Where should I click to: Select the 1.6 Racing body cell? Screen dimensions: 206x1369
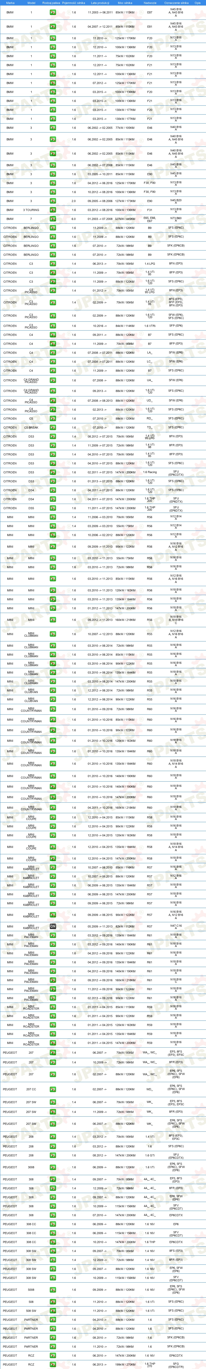tap(150, 473)
